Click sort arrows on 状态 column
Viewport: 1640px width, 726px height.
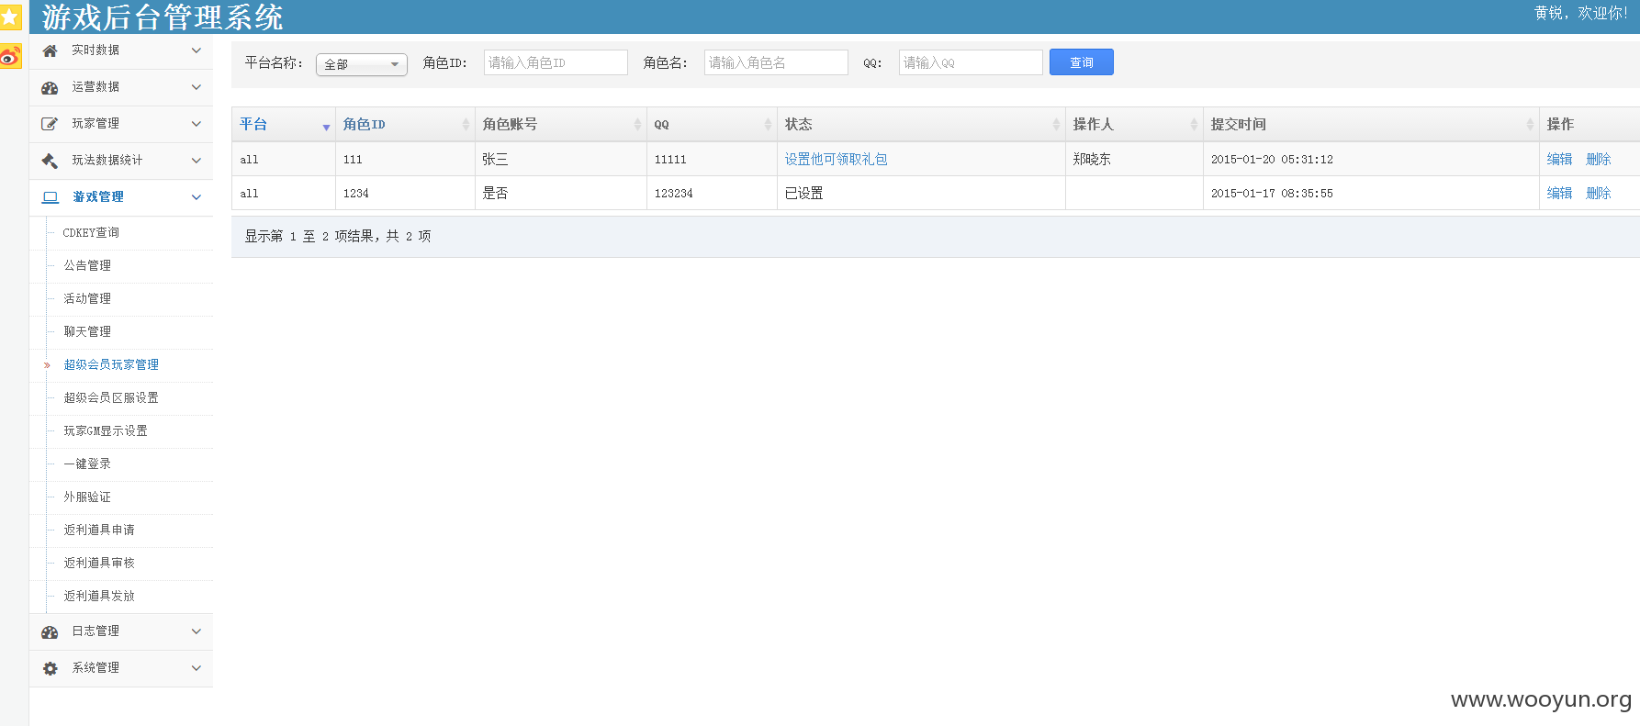[1056, 125]
